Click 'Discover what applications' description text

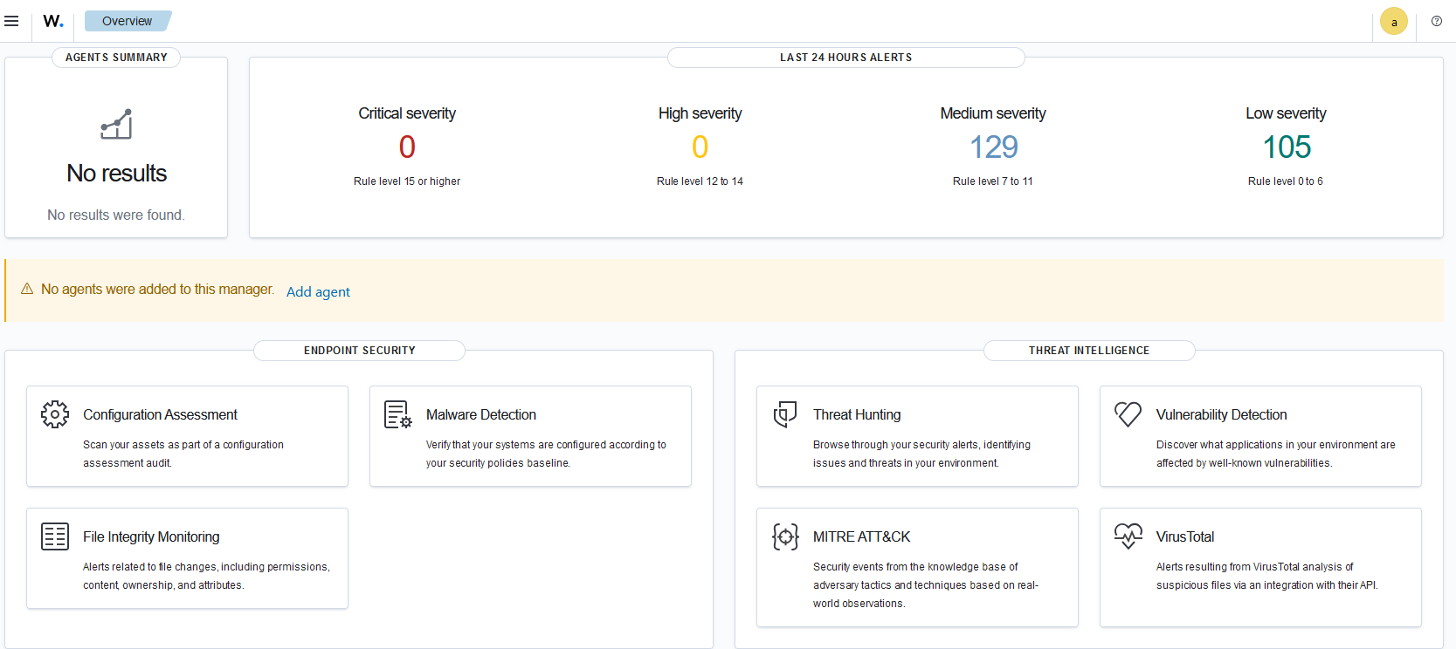1276,454
